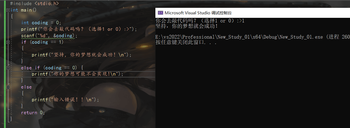Screen dimensions: 350x128
Task: Collapse the if (coding == 1) block
Action: tap(8, 42)
